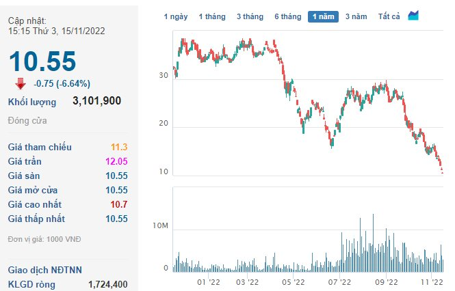This screenshot has height=291, width=455.
Task: Click the 11 '22 label on time axis
Action: pos(431,281)
